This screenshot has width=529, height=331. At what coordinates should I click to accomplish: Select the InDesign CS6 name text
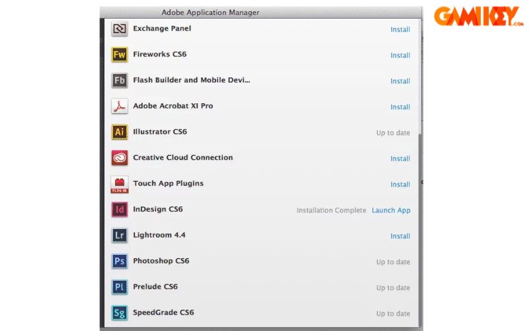click(x=158, y=209)
